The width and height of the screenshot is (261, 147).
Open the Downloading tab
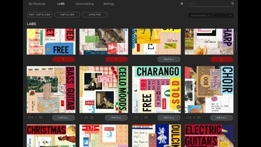coord(85,4)
